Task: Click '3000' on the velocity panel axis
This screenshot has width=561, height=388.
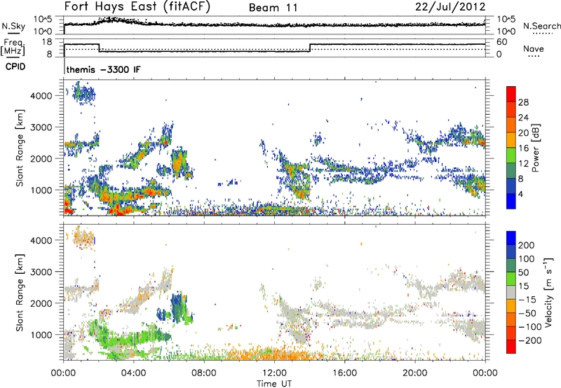Action: [41, 272]
